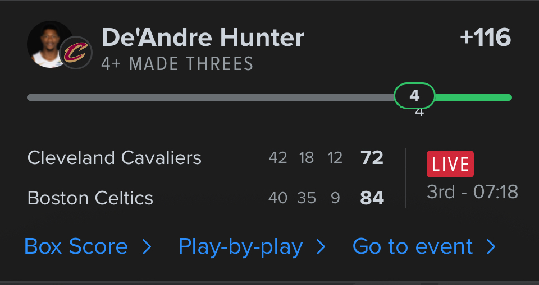539x285 pixels.
Task: Select the +116 odds value
Action: tap(485, 38)
